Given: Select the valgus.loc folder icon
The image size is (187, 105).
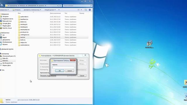Looking at the screenshot, I should (x=19, y=43).
